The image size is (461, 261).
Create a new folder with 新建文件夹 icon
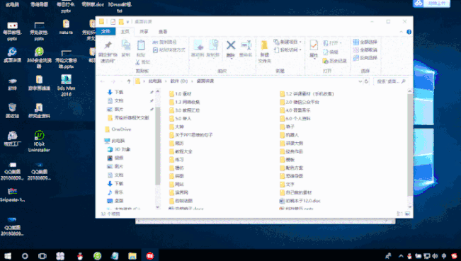pos(264,45)
